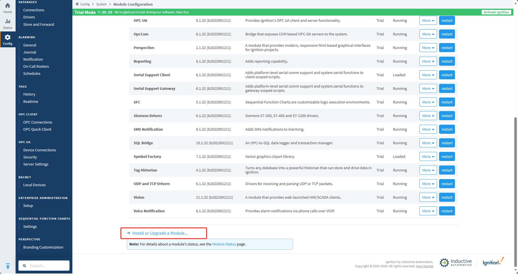Open the More dropdown for SMS Notification
Screen dimensions: 518x280
(x=428, y=129)
